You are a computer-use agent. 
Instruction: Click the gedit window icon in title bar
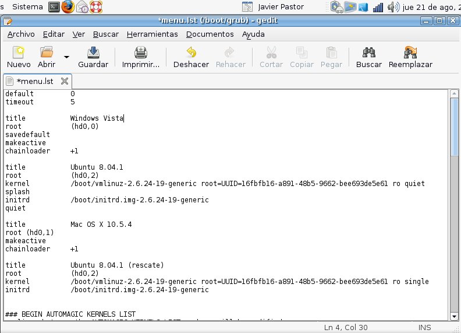pyautogui.click(x=8, y=20)
